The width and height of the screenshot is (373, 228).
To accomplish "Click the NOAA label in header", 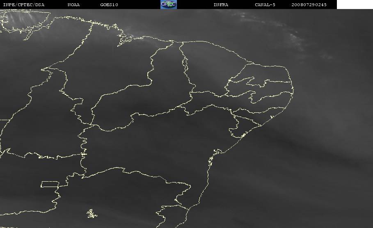I will click(x=73, y=5).
